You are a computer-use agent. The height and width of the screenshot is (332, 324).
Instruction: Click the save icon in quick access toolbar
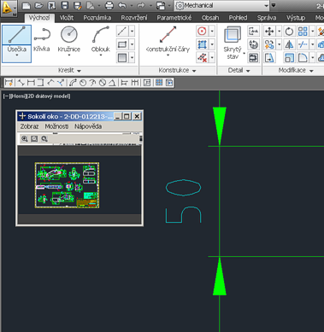[x=65, y=6]
